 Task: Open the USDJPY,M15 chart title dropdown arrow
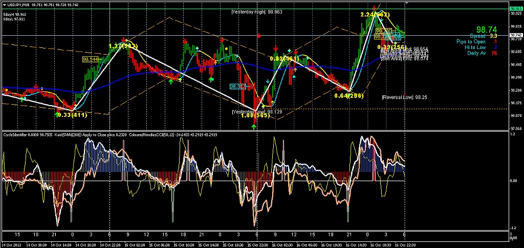coord(4,6)
